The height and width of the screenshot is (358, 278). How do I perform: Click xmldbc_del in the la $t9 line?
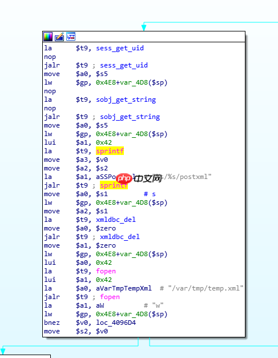(116, 220)
